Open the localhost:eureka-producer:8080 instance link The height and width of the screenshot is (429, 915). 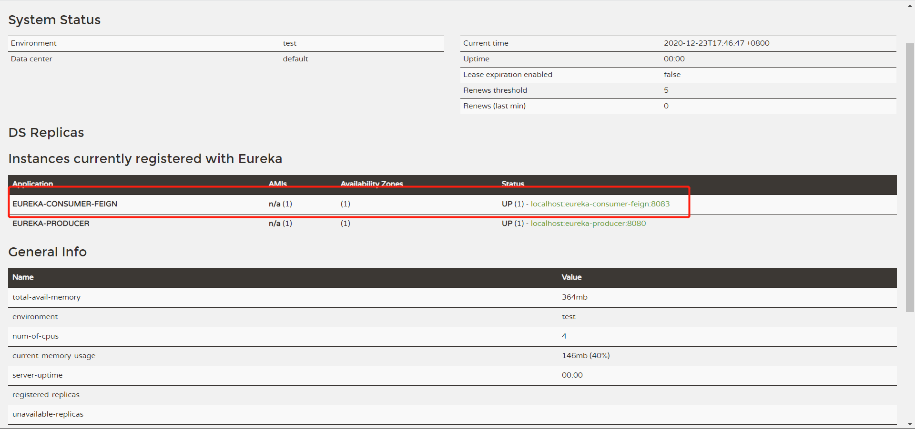(x=588, y=223)
